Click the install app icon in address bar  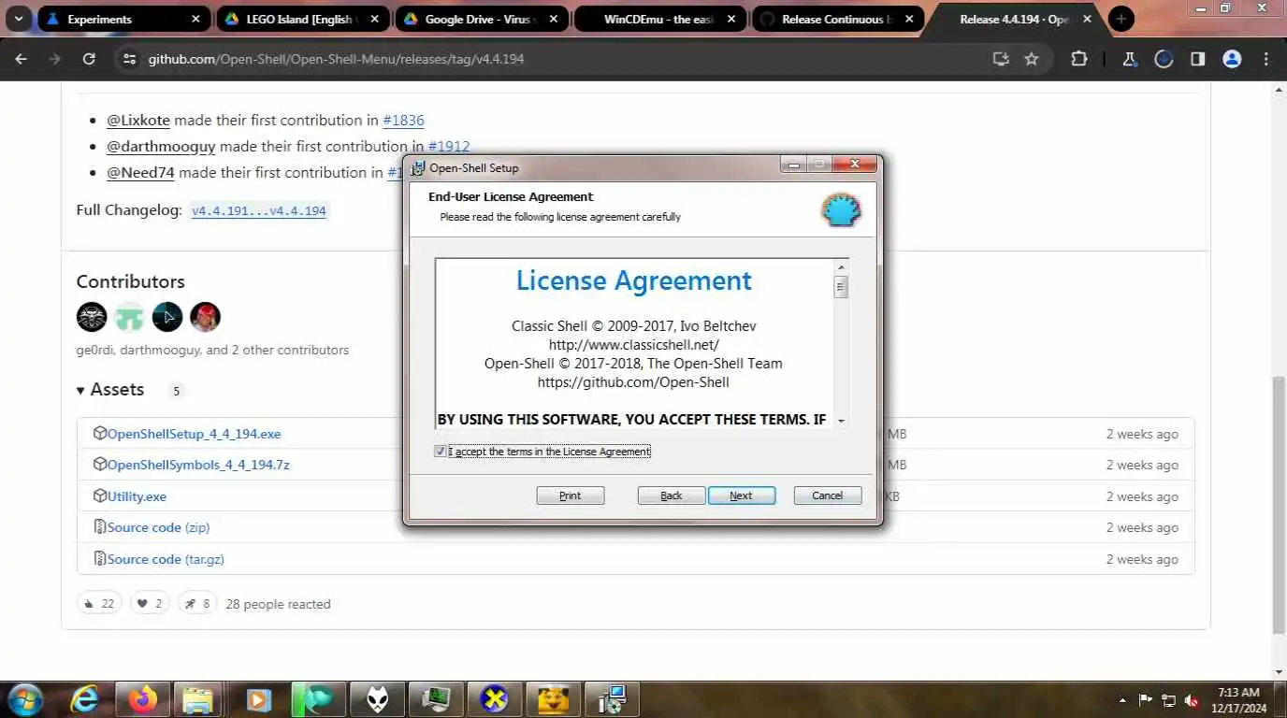click(x=1001, y=59)
